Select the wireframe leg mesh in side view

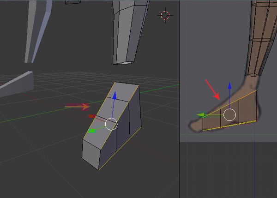pyautogui.click(x=260, y=38)
